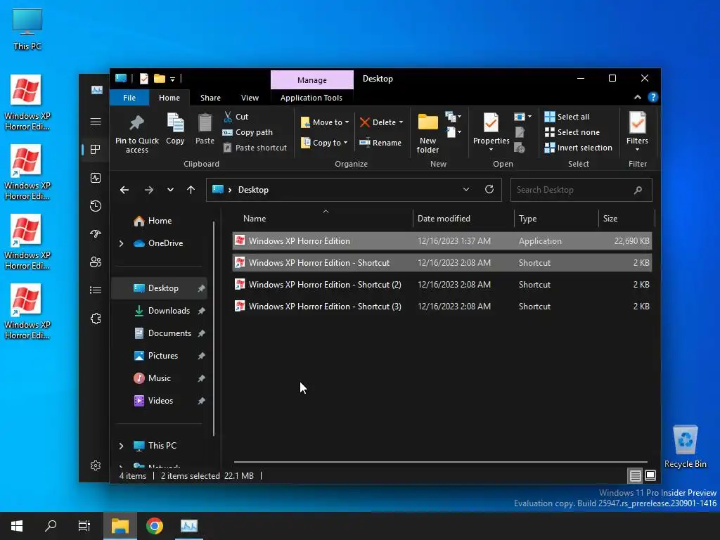Open the Application Tools tab
Screen dimensions: 720x540
coord(311,98)
